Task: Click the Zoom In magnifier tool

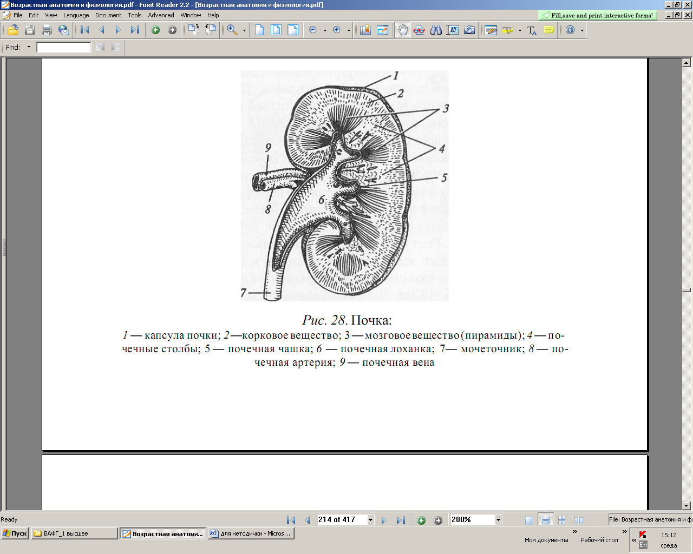Action: click(x=232, y=30)
